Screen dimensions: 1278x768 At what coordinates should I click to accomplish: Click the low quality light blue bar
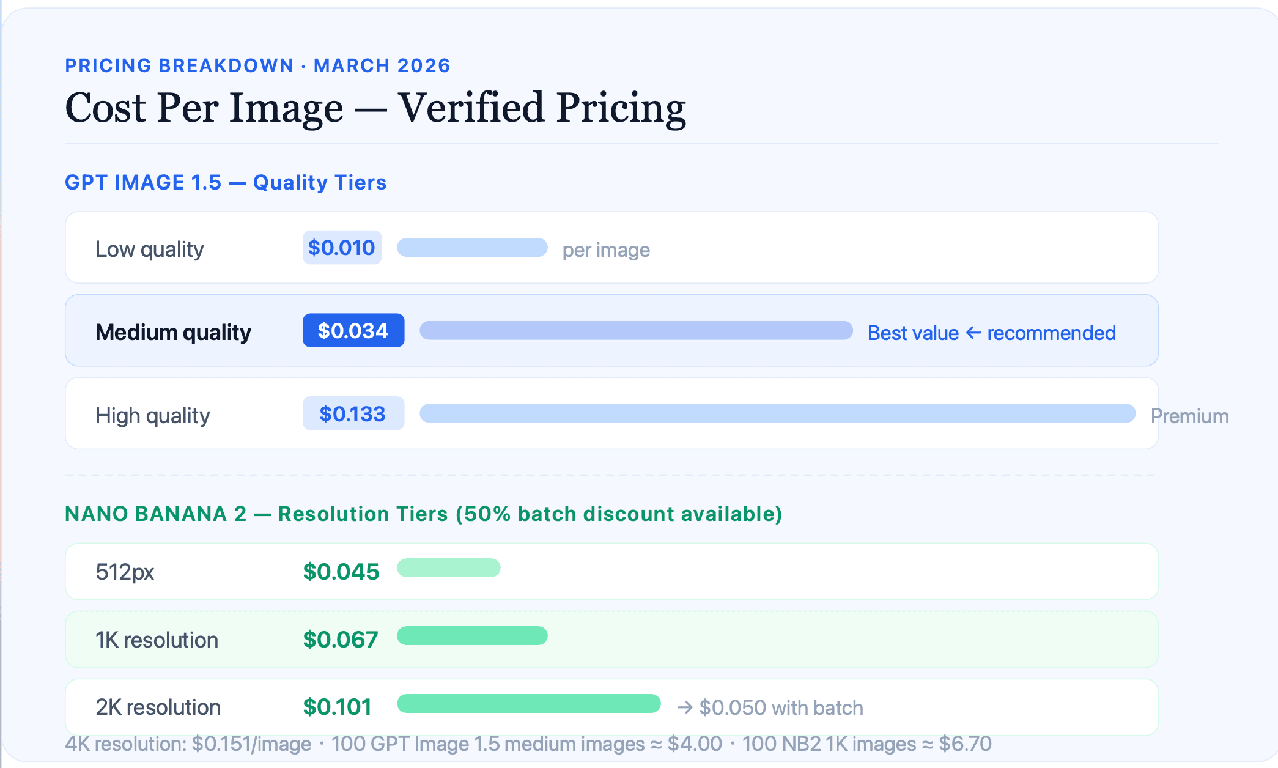(472, 248)
